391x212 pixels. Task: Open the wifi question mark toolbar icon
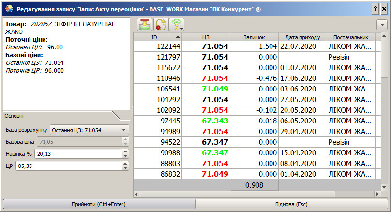click(x=177, y=25)
